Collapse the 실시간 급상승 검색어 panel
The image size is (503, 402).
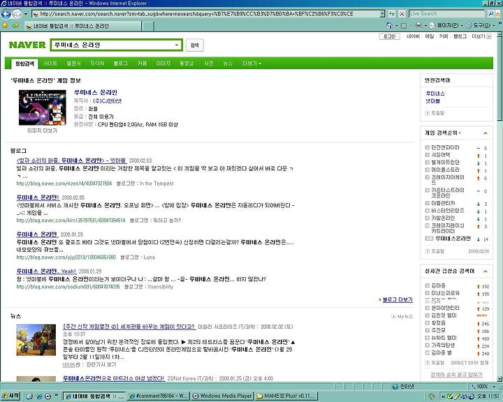pyautogui.click(x=486, y=271)
